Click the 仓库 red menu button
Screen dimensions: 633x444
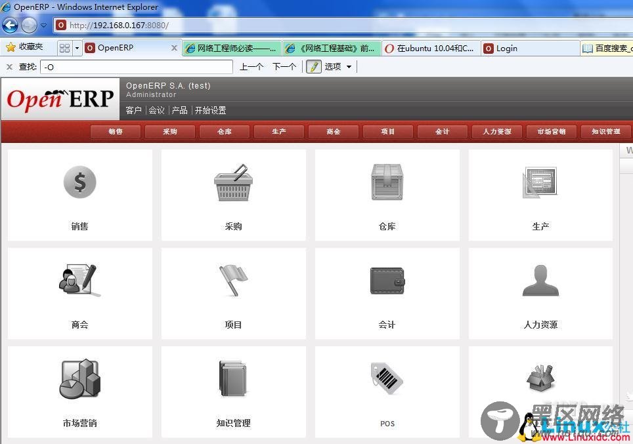(x=225, y=131)
